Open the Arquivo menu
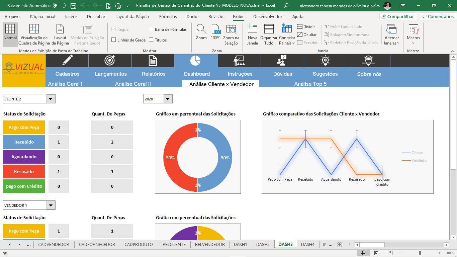 point(12,16)
